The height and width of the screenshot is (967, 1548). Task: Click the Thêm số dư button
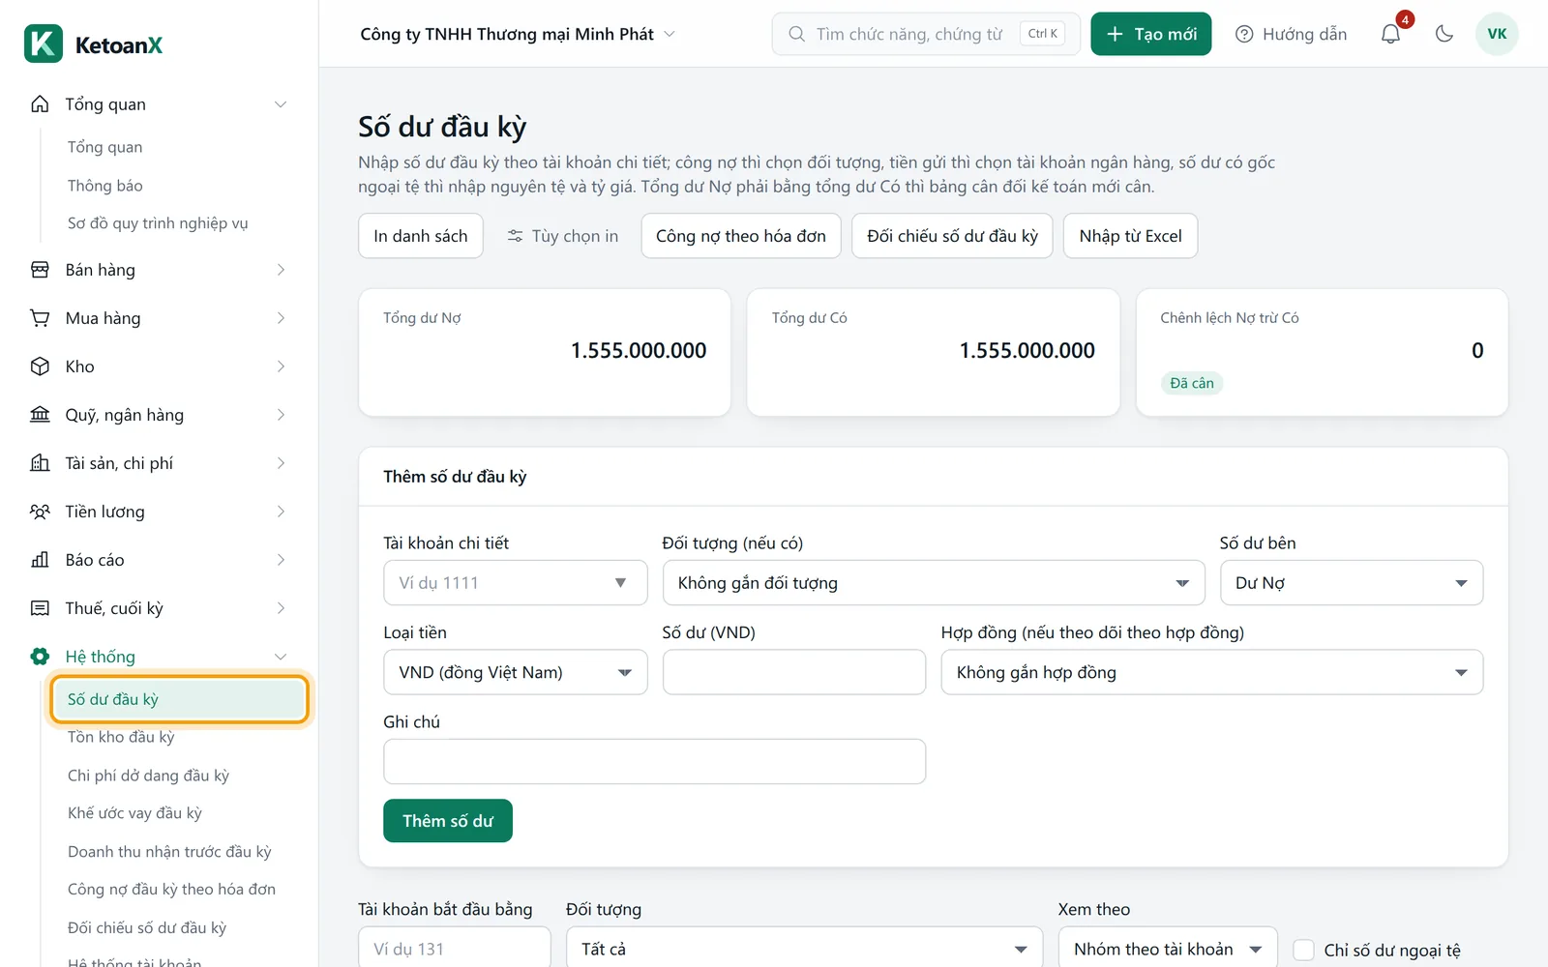[447, 821]
